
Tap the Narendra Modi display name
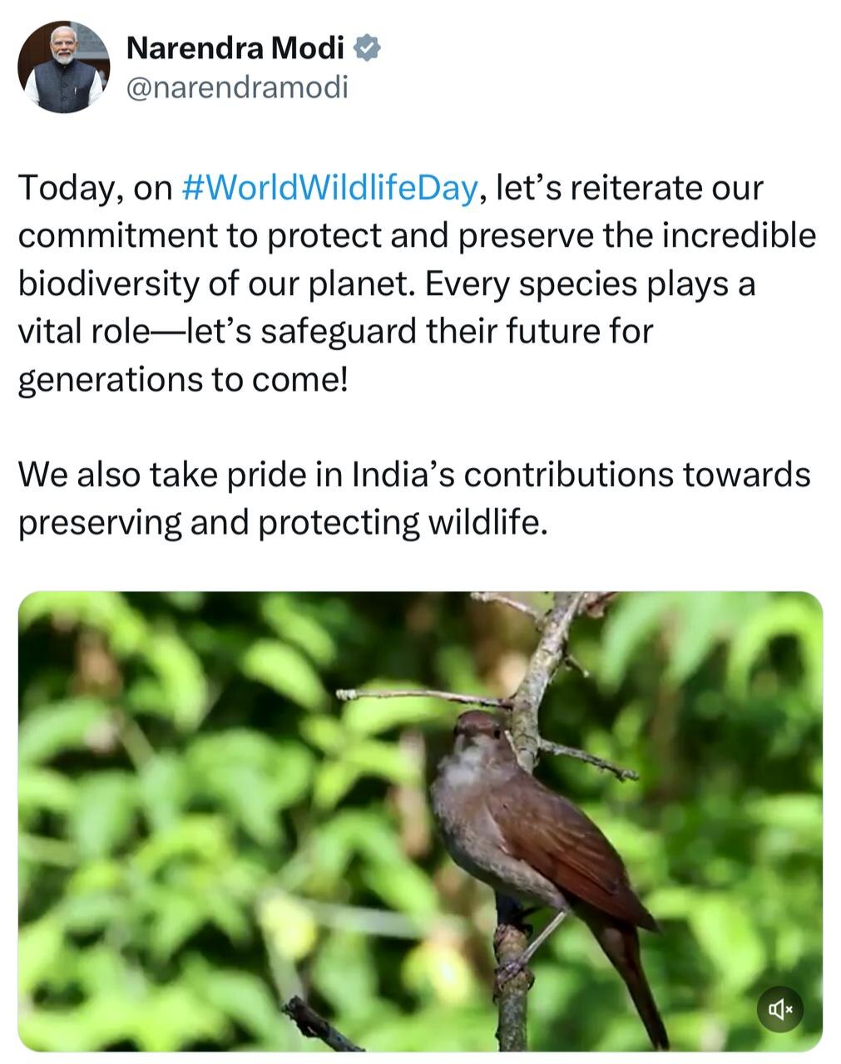(x=235, y=49)
